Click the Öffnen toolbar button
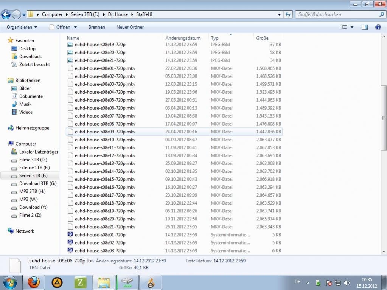The width and height of the screenshot is (387, 290). [60, 27]
